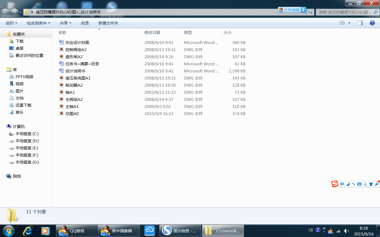Viewport: 380px width, 237px height.
Task: Click the Sogou input method S logo
Action: coord(335,184)
